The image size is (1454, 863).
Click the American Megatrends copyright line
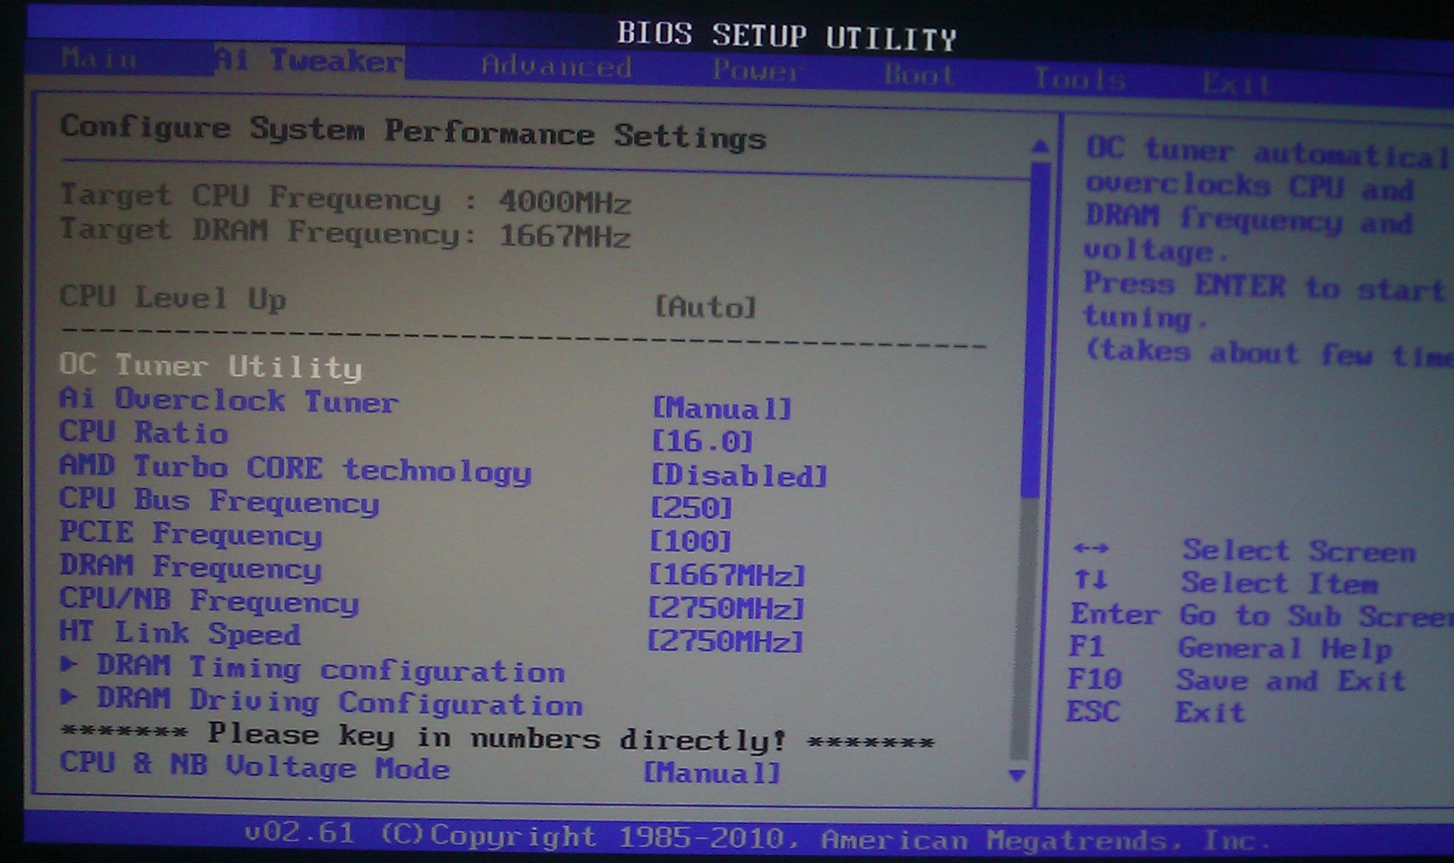(757, 837)
